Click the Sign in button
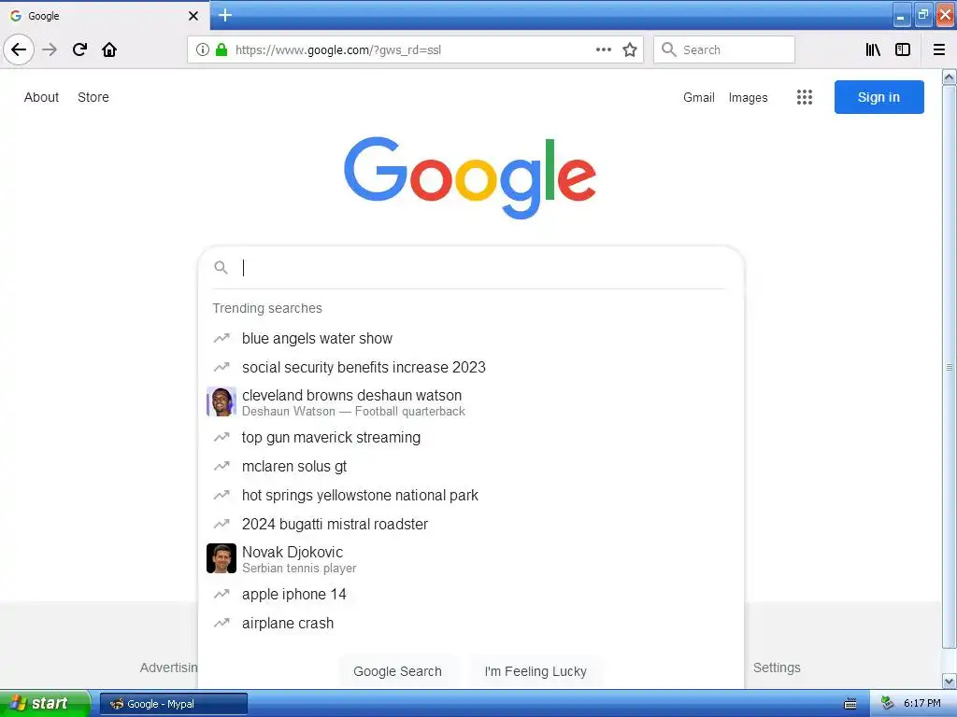957x717 pixels. [x=878, y=97]
